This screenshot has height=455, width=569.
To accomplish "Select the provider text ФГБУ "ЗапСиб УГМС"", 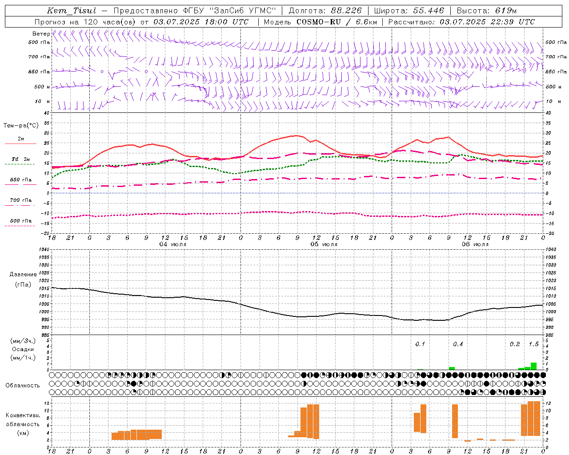I will click(230, 11).
